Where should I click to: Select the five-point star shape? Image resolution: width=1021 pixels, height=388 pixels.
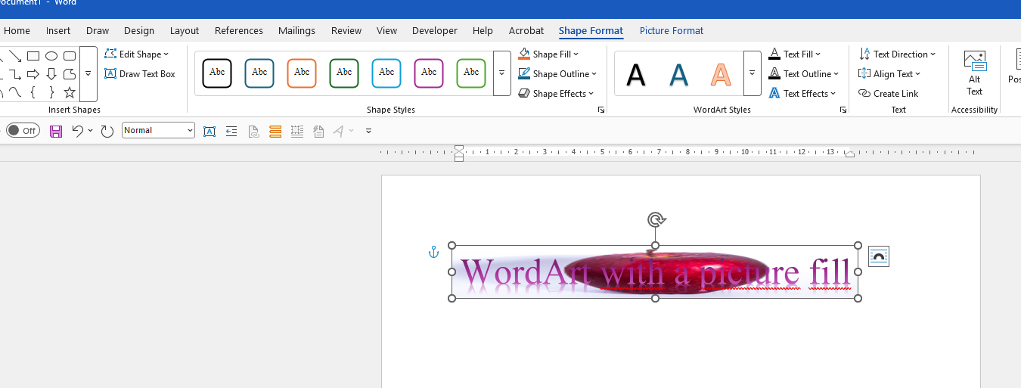70,92
